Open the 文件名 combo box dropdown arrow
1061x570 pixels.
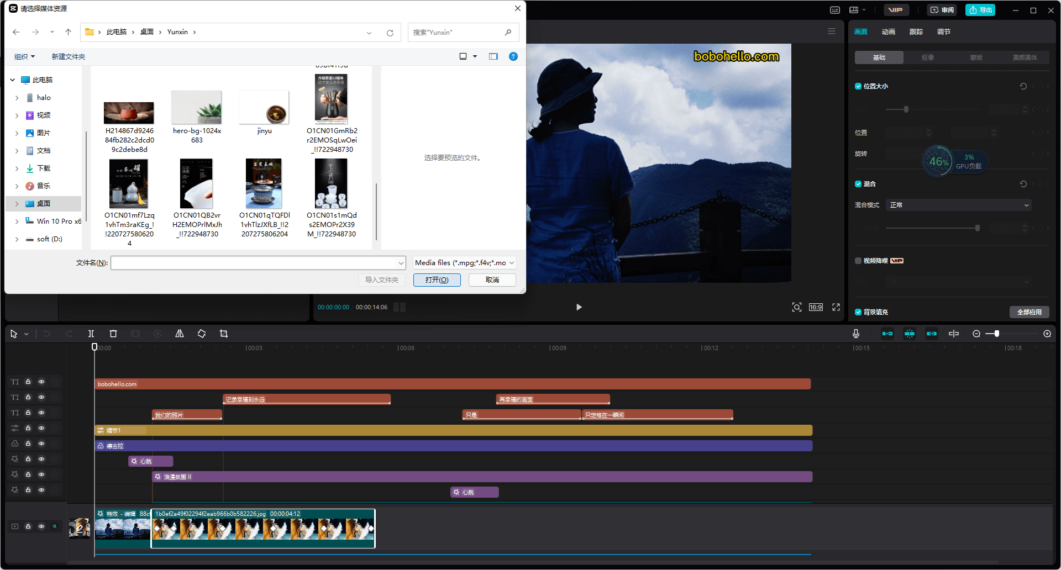coord(401,263)
